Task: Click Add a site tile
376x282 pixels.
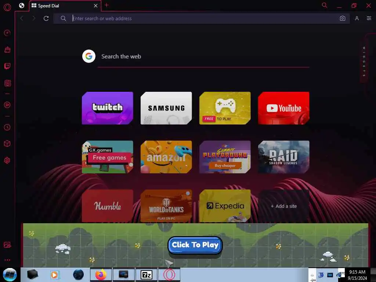Action: coord(284,206)
